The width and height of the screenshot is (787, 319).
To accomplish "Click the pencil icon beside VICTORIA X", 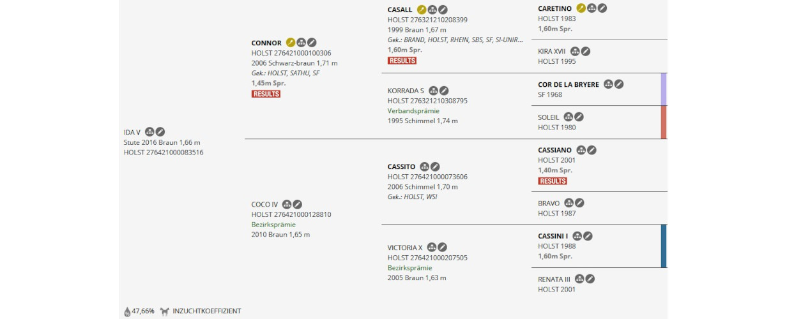I will (x=442, y=247).
